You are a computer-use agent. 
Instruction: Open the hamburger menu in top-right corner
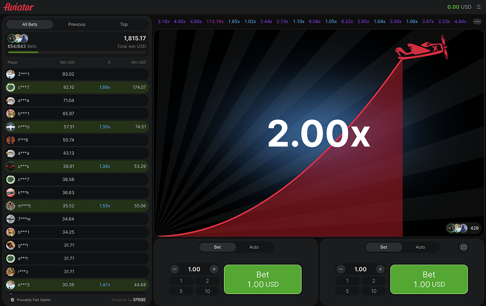[x=478, y=7]
